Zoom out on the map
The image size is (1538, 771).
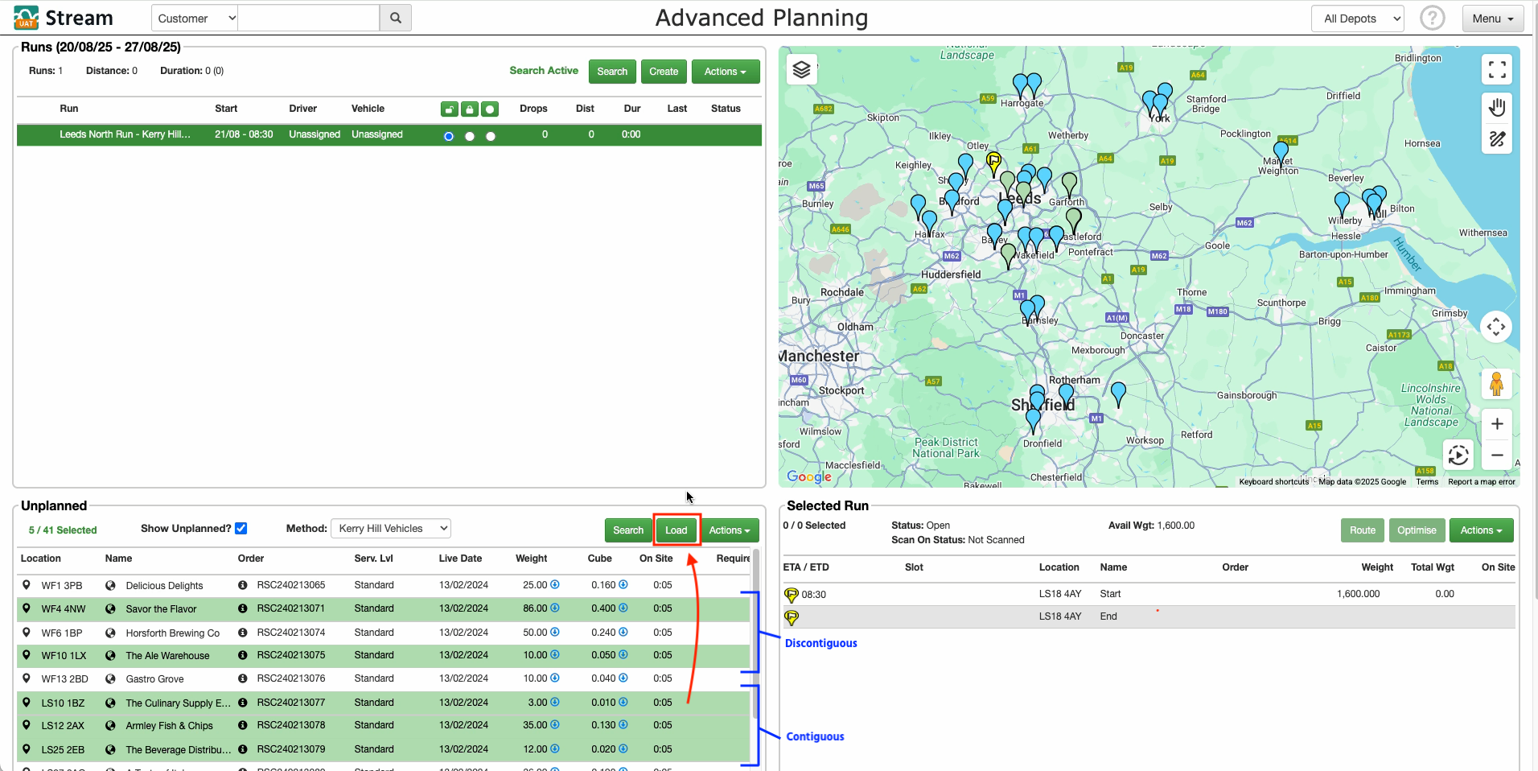tap(1497, 455)
